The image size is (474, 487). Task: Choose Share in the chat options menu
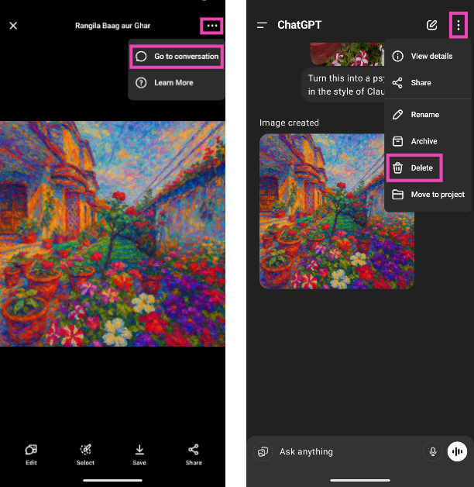428,83
